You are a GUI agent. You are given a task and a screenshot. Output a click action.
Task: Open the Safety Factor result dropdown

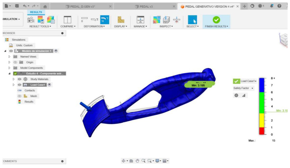pos(244,88)
